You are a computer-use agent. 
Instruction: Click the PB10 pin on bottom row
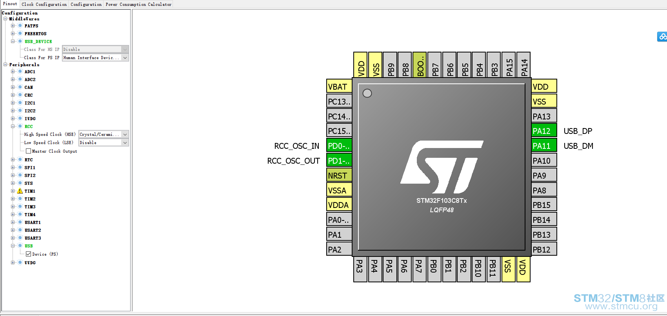479,269
